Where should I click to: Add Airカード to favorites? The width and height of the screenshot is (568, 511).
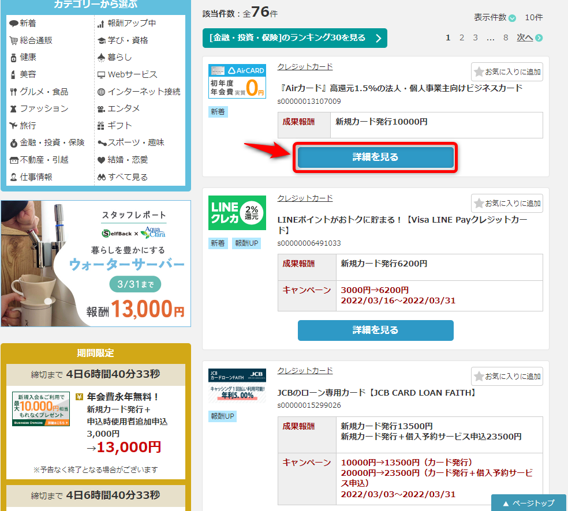(507, 72)
